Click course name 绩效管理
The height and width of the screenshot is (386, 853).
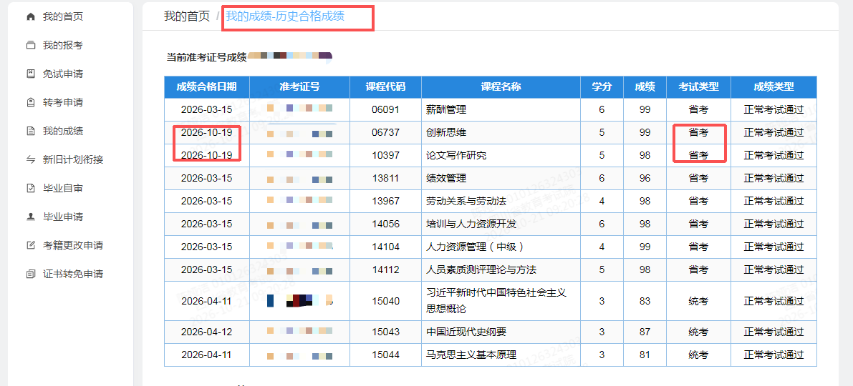click(x=446, y=178)
